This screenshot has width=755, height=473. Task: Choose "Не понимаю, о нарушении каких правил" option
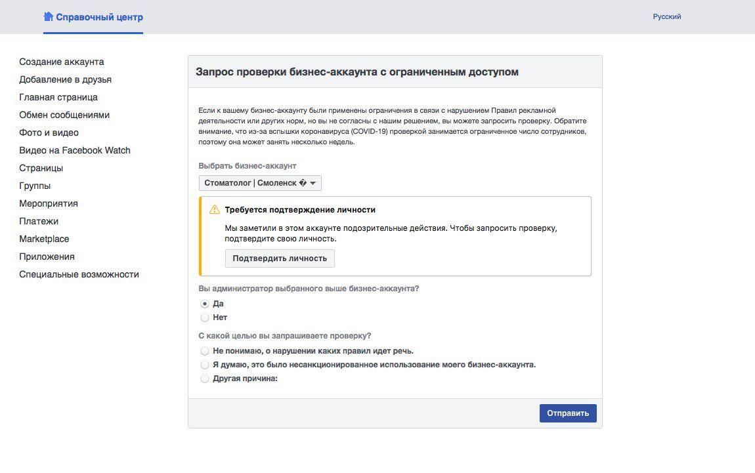point(205,351)
